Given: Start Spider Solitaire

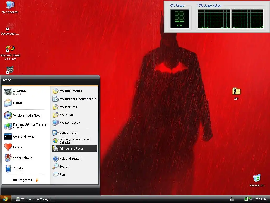Looking at the screenshot, I should [x=26, y=158].
